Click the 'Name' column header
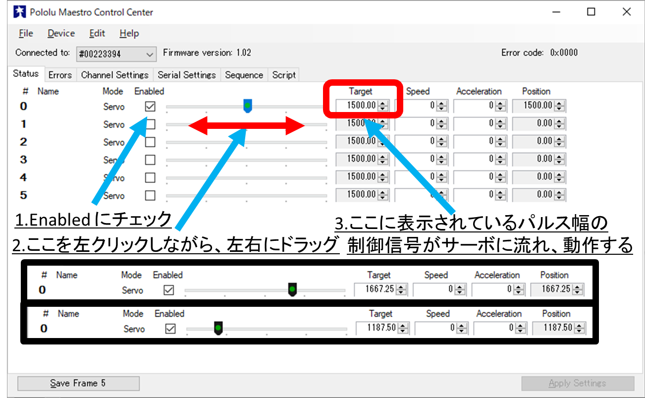645x398 pixels. click(x=48, y=91)
